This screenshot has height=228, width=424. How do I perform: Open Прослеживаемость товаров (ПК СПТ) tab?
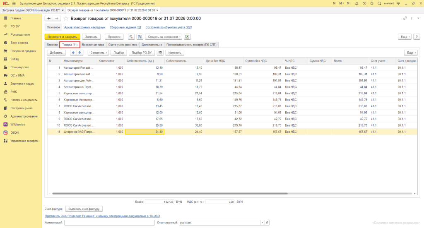191,45
